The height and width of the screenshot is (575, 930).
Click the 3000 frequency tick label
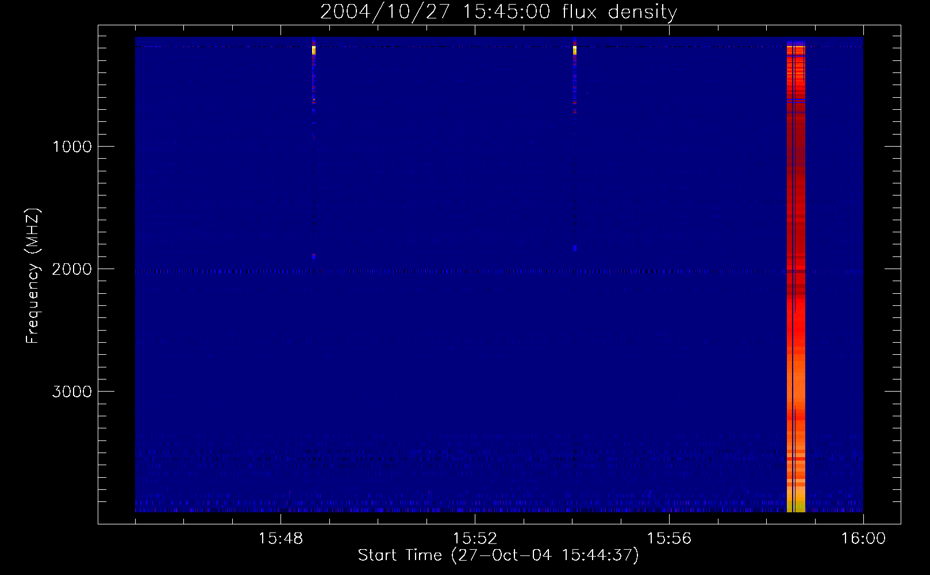(x=72, y=392)
